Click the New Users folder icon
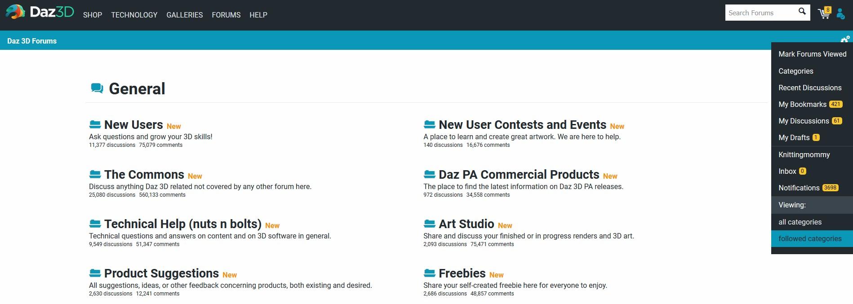The image size is (853, 304). 95,124
